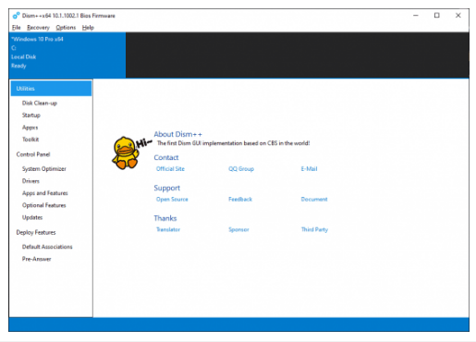Open the Open Source link
The width and height of the screenshot is (476, 342).
[172, 200]
